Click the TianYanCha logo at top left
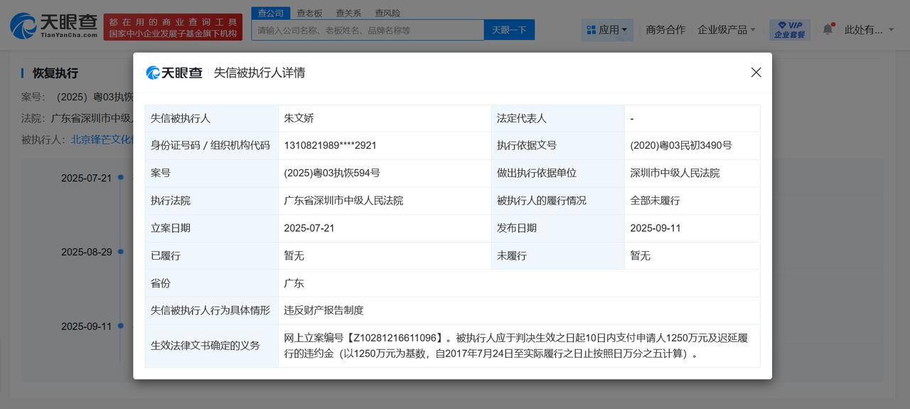Viewport: 910px width, 409px height. pos(54,26)
